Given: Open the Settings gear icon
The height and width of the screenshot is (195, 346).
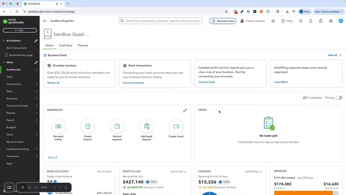Looking at the screenshot, I should click(x=331, y=21).
